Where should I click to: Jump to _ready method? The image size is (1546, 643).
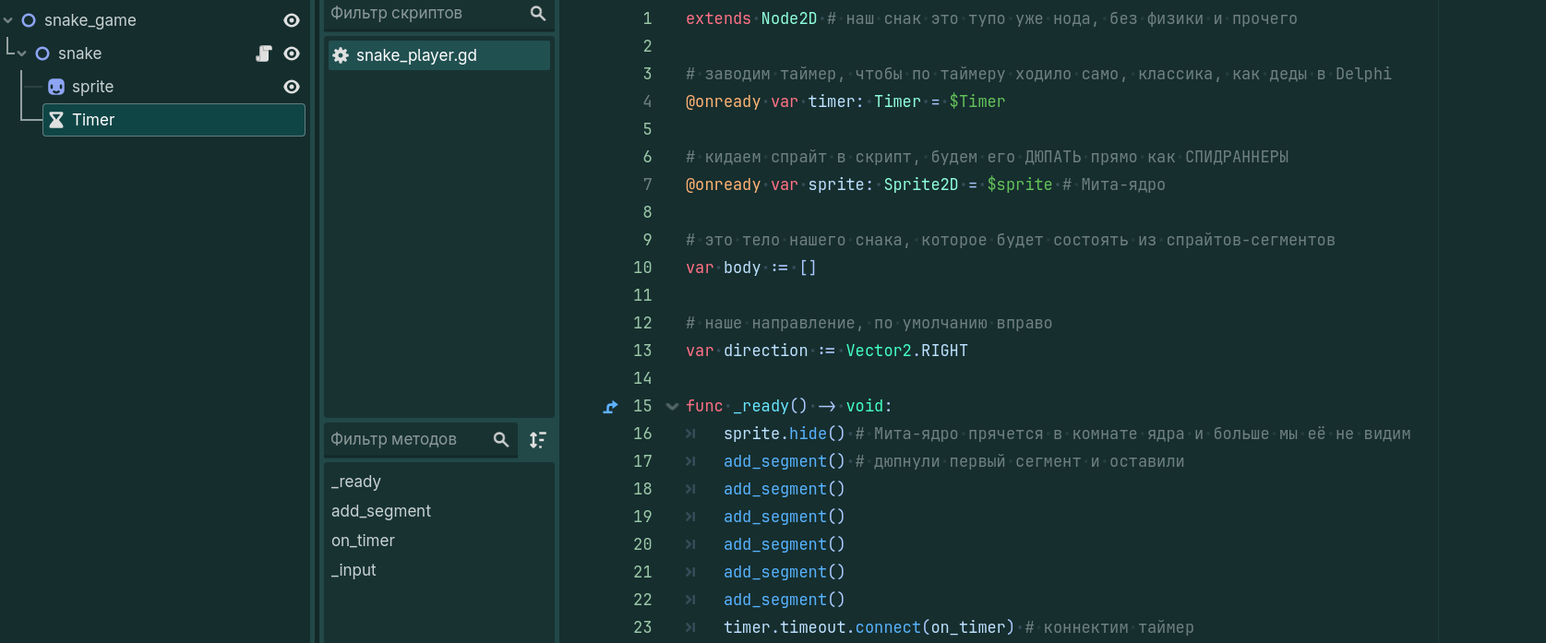coord(355,482)
